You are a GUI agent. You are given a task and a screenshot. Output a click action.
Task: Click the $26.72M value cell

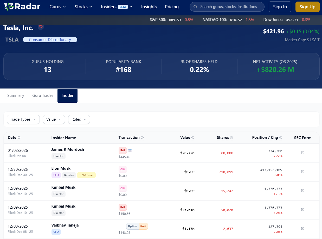[187, 153]
